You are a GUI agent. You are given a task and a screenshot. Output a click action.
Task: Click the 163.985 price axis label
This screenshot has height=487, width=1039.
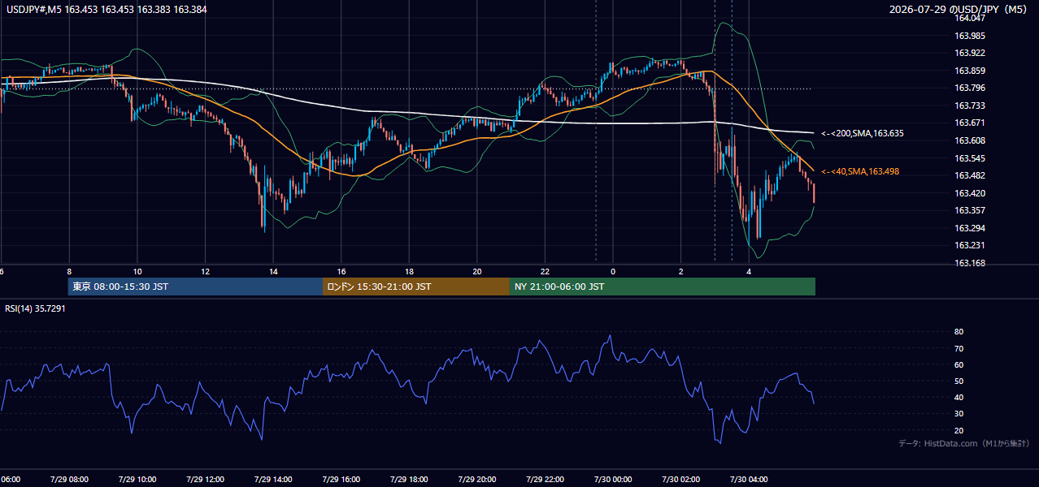click(x=970, y=36)
